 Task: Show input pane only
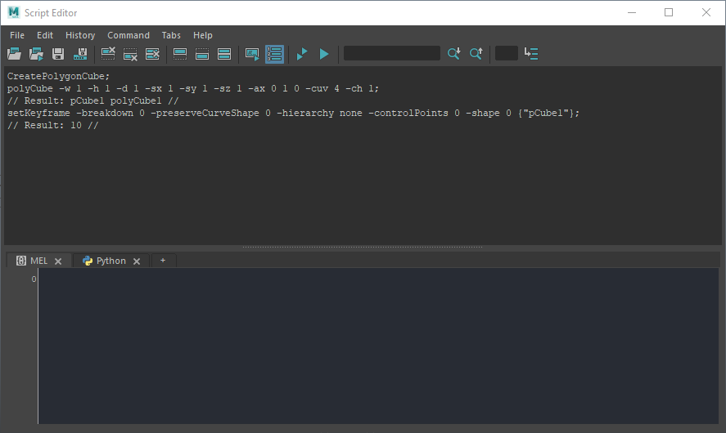tap(202, 54)
